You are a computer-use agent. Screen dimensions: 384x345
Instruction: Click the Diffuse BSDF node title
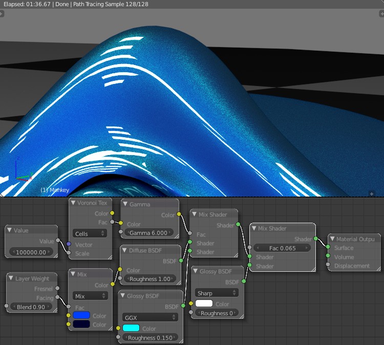click(x=145, y=250)
